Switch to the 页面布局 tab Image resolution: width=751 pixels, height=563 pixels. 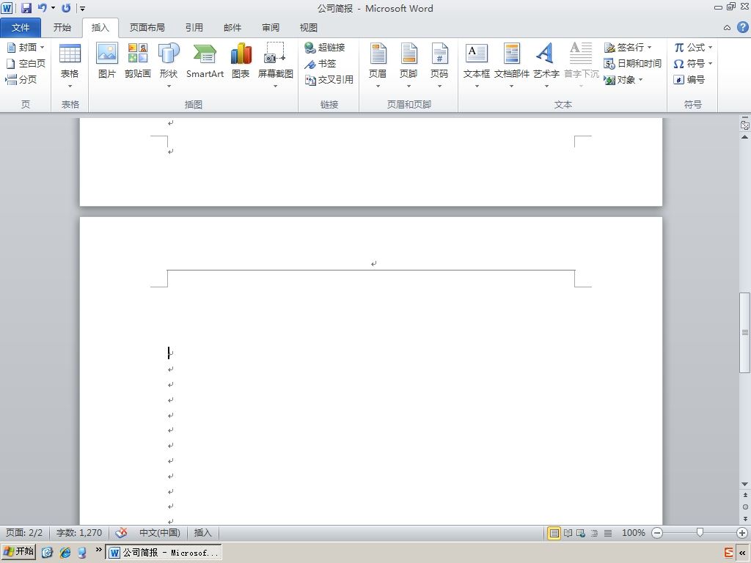[x=147, y=28]
